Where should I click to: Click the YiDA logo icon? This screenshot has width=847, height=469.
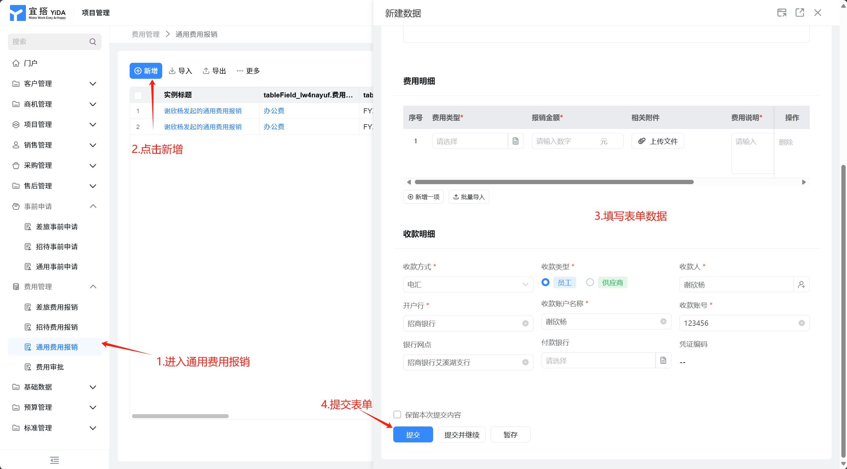click(18, 13)
